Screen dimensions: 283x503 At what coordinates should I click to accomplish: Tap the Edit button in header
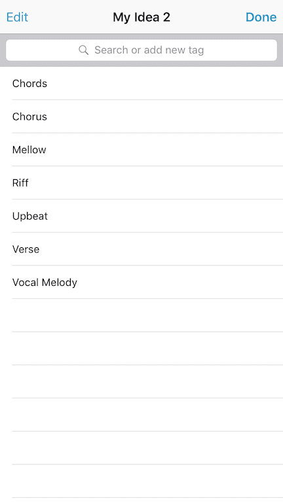[x=17, y=17]
